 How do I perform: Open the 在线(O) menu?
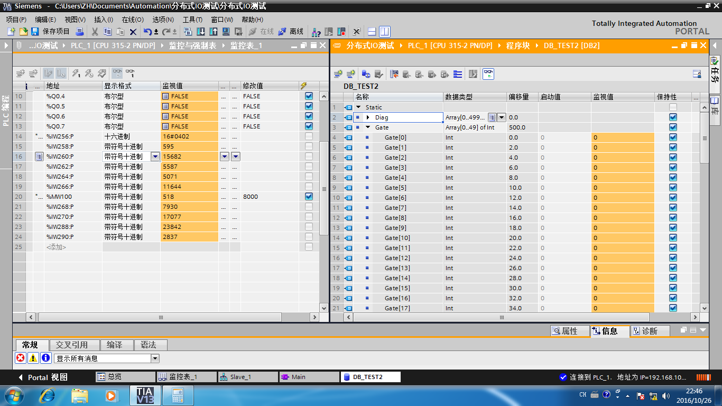point(132,20)
